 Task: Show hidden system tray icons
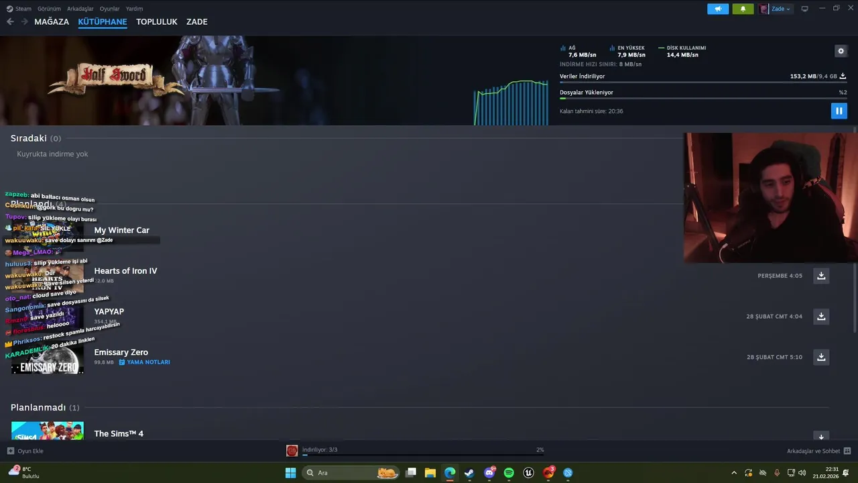[x=734, y=473]
